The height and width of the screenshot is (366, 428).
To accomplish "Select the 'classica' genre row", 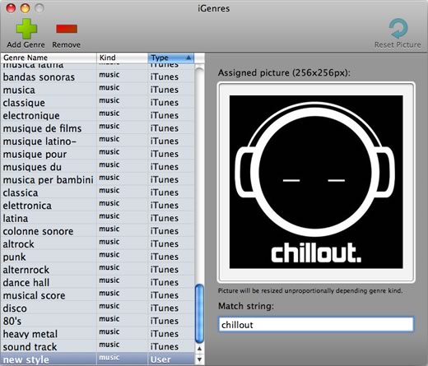I will (97, 192).
